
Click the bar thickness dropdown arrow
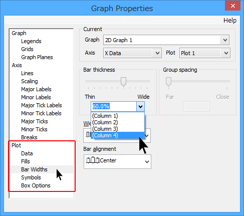pos(140,106)
